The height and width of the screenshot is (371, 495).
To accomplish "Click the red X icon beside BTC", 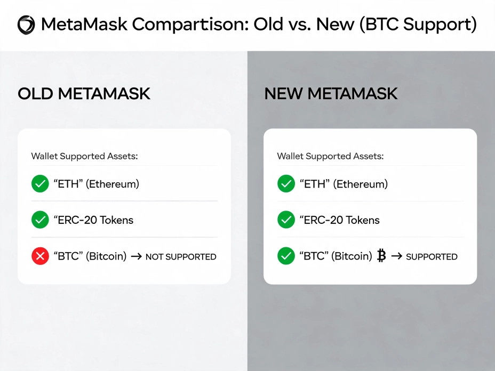I will [40, 256].
